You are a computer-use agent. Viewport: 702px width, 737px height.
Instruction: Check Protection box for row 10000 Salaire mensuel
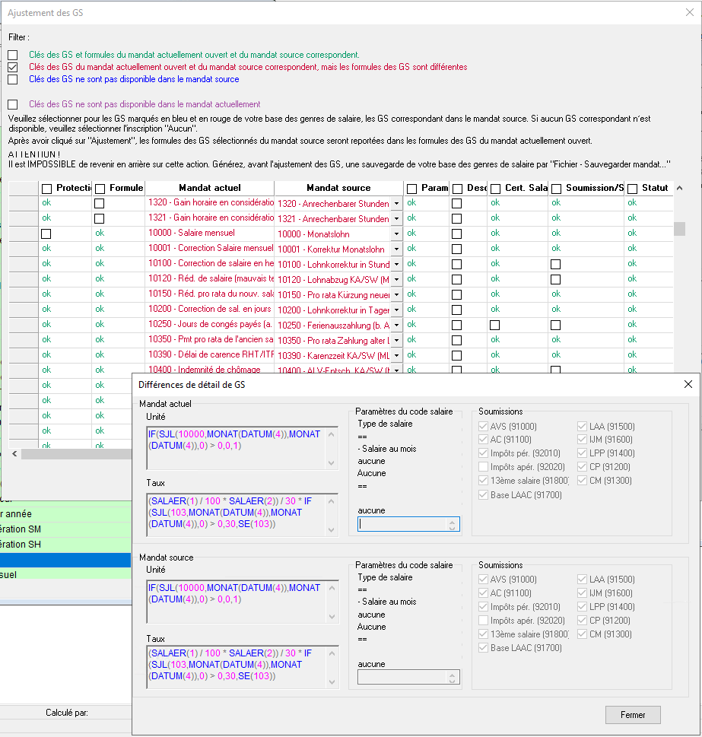[46, 233]
